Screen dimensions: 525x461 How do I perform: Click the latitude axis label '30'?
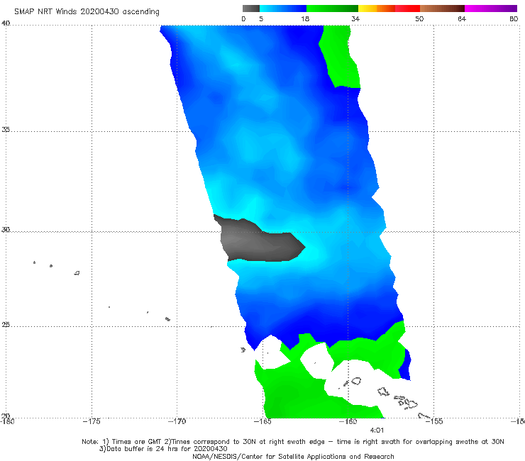[x=6, y=230]
